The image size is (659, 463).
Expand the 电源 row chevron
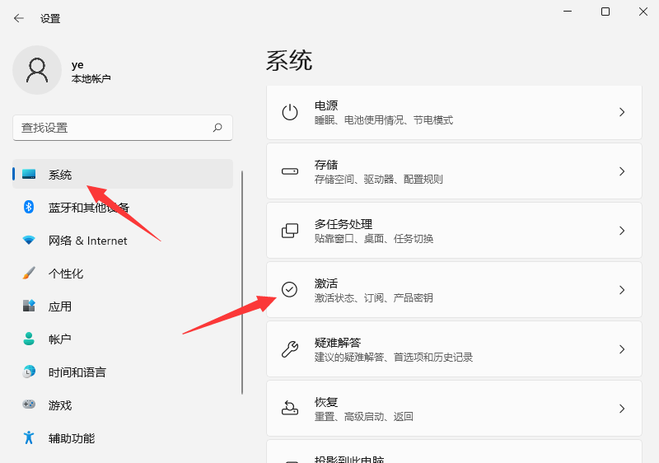622,112
